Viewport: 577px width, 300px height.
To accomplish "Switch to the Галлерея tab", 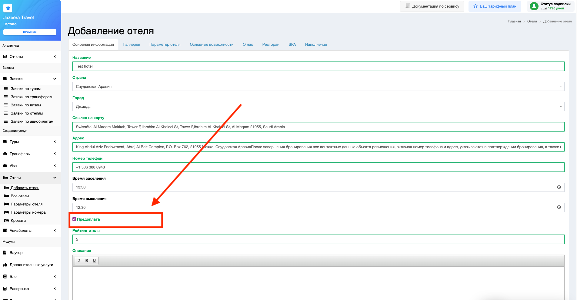I will (132, 45).
